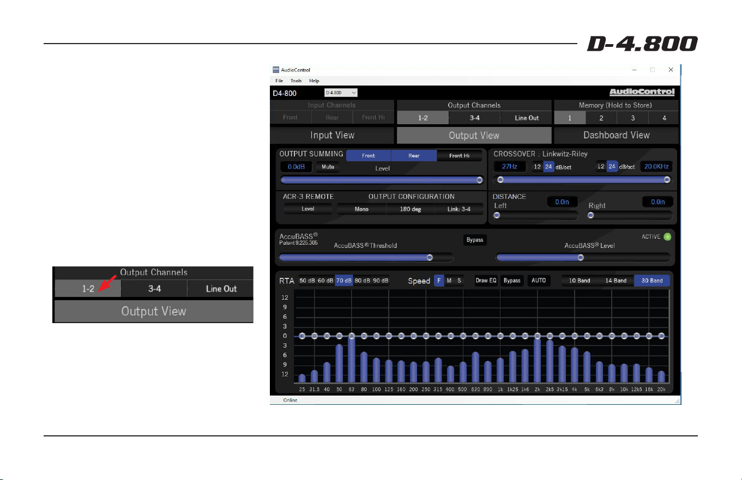Open Output View in the AudioControl window
Screen dimensions: 742x480
point(474,135)
